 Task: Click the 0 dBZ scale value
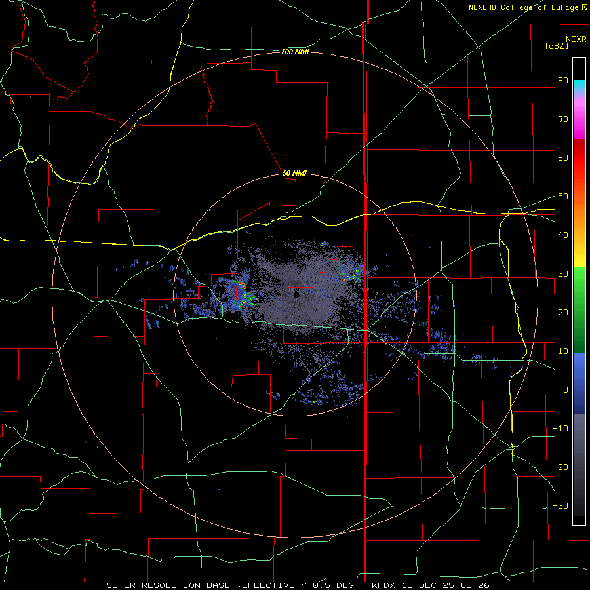pyautogui.click(x=566, y=390)
